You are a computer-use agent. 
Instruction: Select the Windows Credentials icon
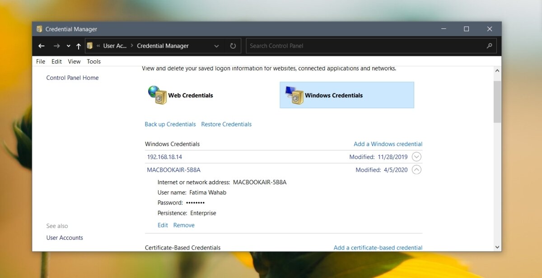click(296, 95)
